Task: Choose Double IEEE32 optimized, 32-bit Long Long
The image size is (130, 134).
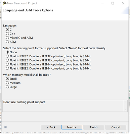Action: click(7, 56)
